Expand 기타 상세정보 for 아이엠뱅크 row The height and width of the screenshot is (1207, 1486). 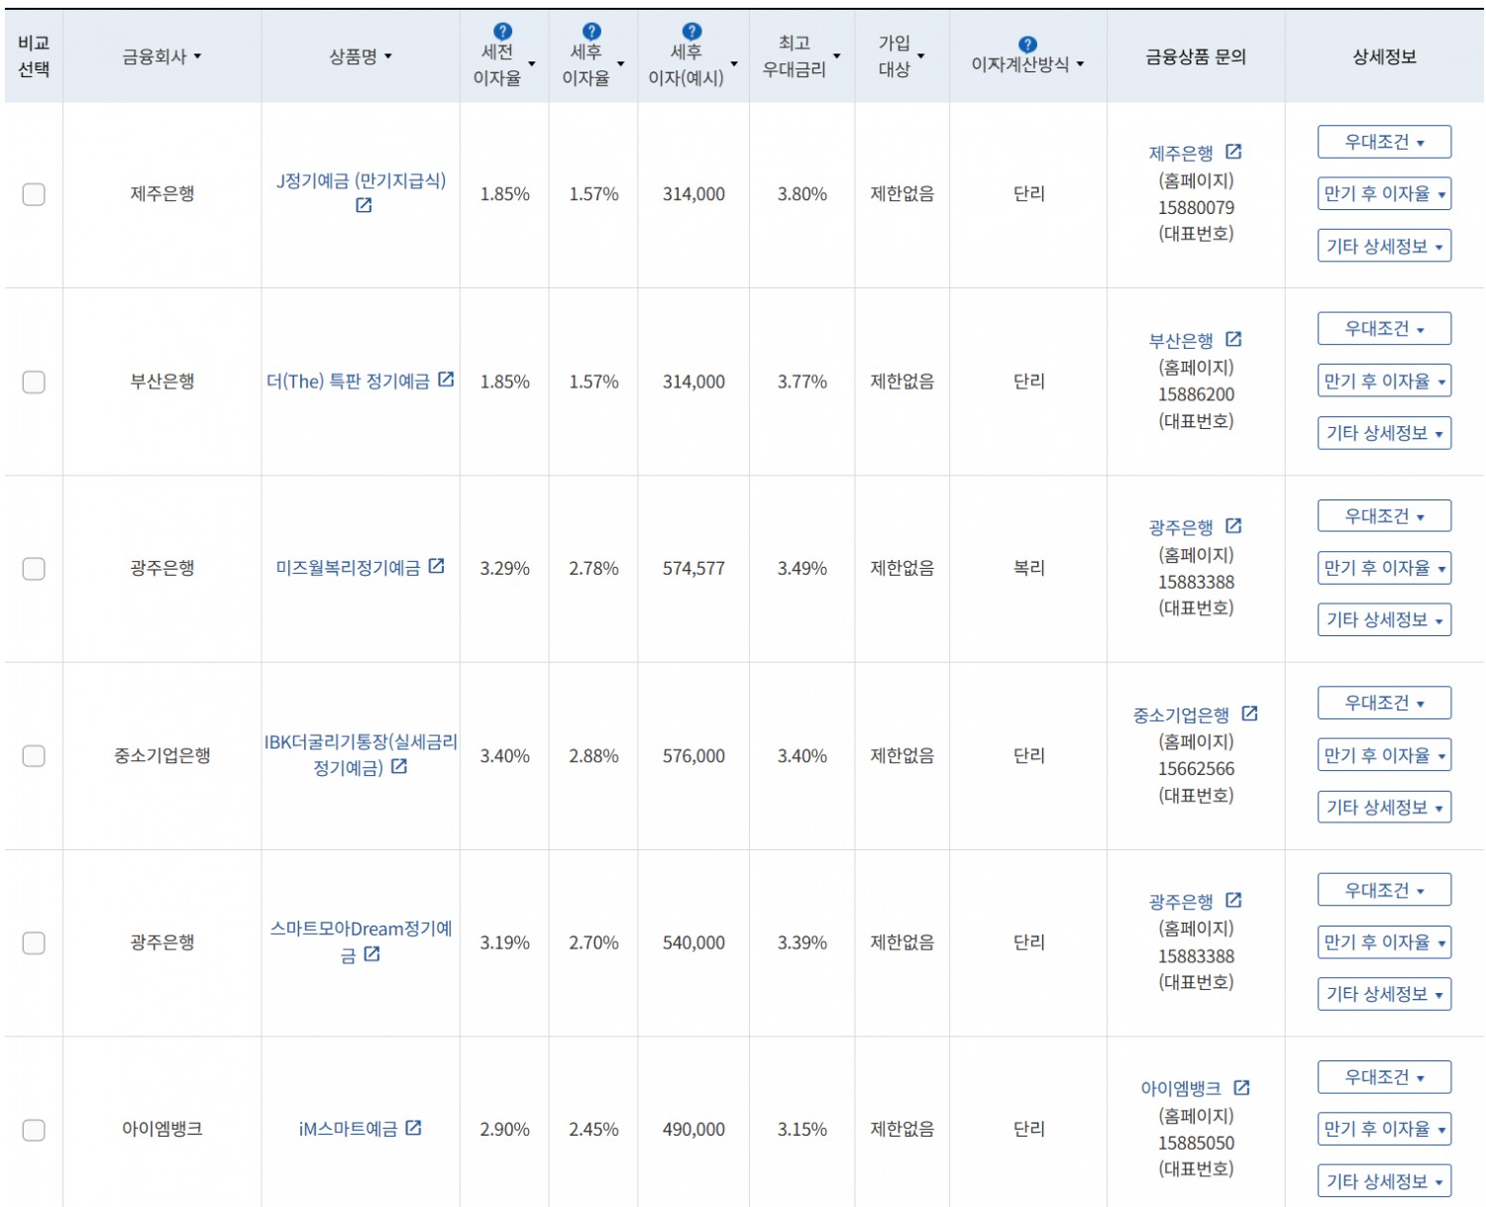tap(1384, 1181)
